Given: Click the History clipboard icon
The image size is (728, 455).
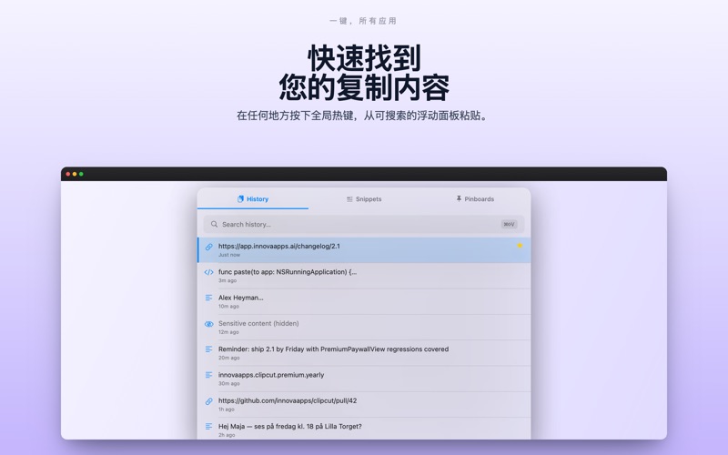Looking at the screenshot, I should pos(240,198).
